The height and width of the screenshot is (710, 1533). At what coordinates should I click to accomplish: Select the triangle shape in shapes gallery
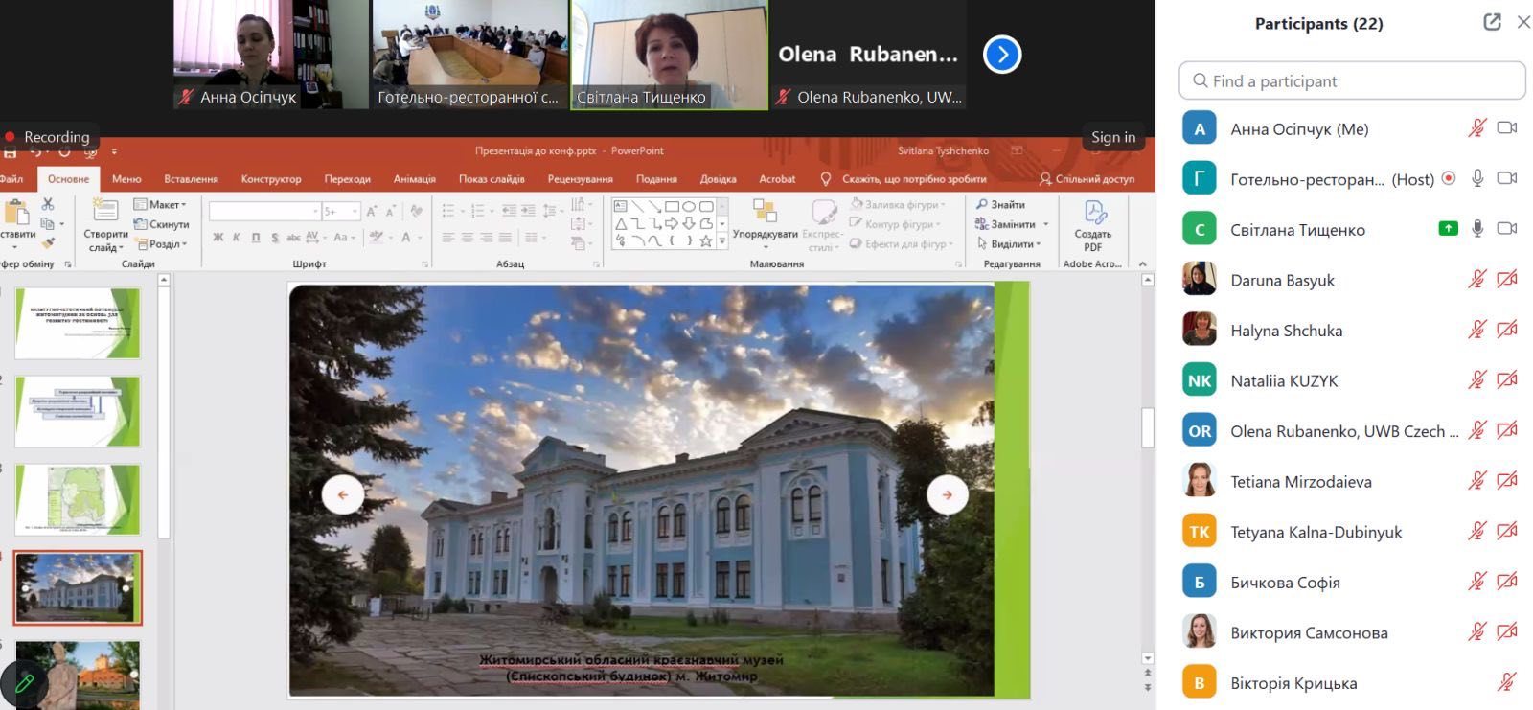tap(621, 223)
